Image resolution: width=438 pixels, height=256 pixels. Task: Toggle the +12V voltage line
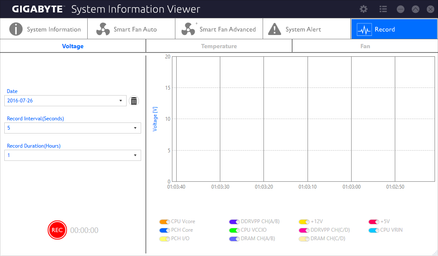pos(304,222)
